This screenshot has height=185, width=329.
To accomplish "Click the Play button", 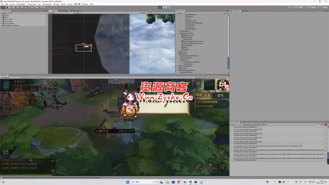I will click(x=160, y=7).
